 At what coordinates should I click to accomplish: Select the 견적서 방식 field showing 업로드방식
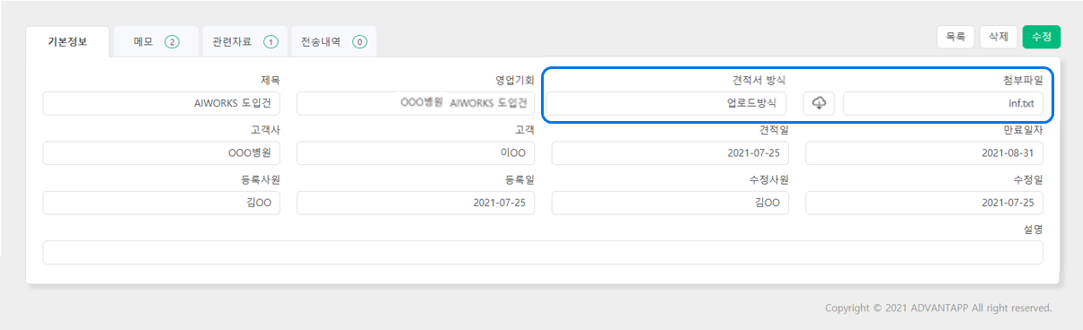(x=670, y=104)
